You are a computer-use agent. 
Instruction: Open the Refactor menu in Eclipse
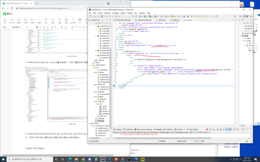coord(107,13)
